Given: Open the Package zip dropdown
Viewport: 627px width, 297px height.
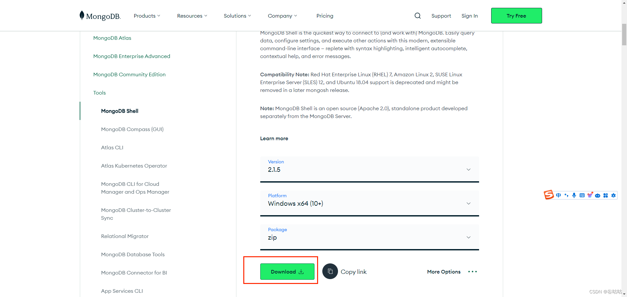Looking at the screenshot, I should [369, 237].
